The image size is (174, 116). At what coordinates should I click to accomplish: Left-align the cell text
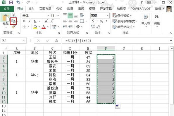click(x=65, y=21)
